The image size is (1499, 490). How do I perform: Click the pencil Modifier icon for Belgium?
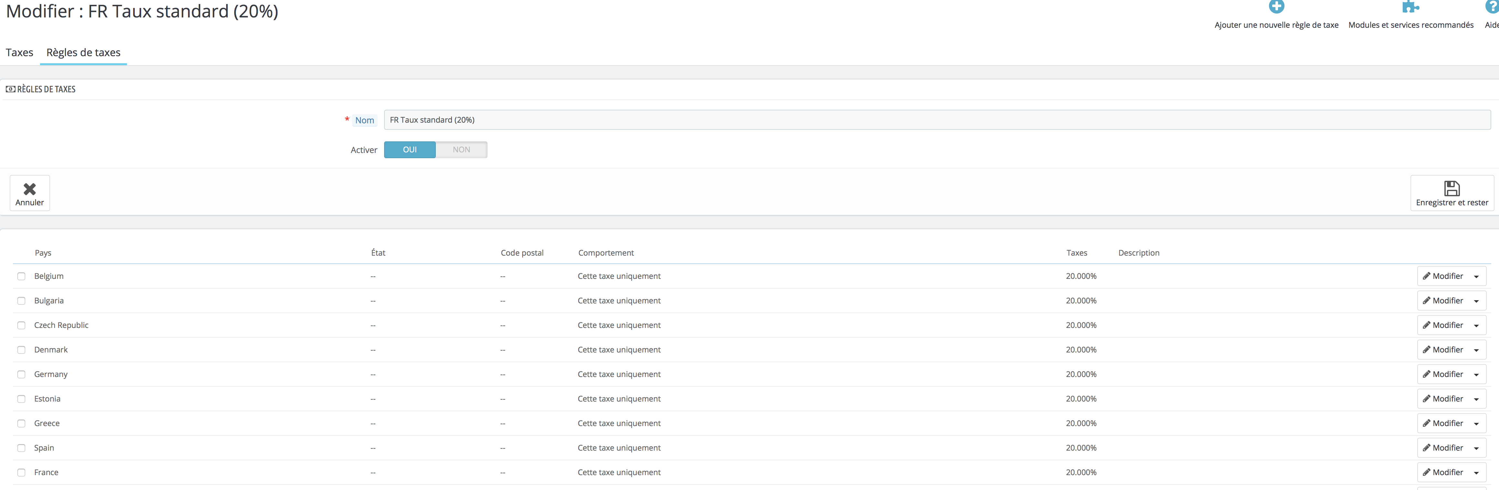tap(1426, 276)
